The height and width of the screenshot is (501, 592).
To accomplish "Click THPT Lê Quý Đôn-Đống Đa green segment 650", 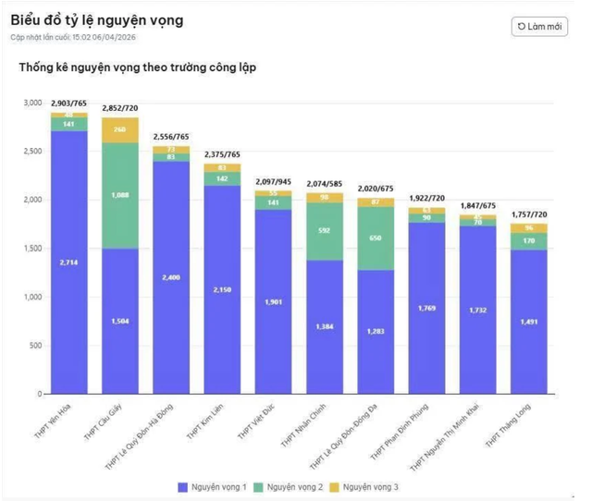I will tap(376, 238).
